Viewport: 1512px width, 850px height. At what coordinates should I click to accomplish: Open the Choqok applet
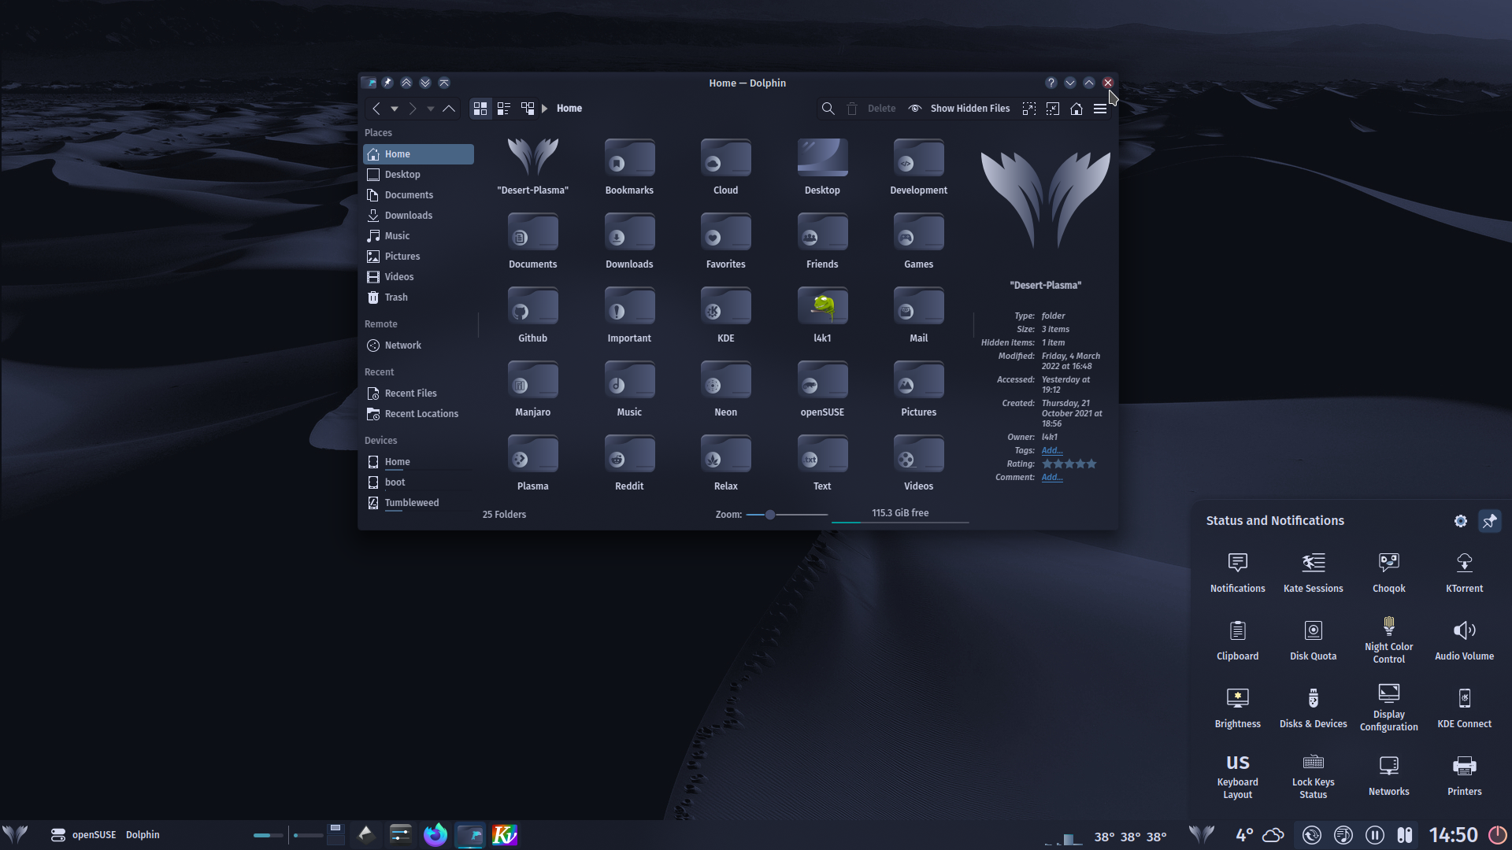click(1389, 572)
